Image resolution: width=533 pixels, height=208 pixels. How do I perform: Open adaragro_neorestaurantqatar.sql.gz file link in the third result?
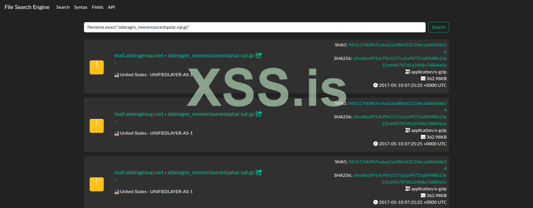[x=211, y=173]
